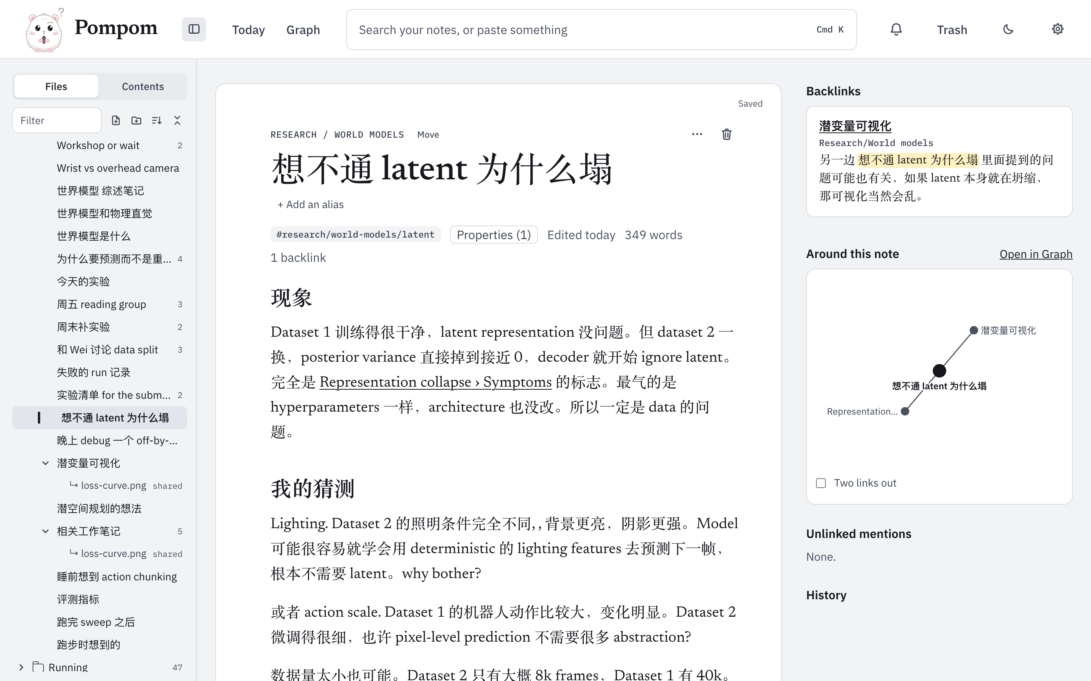Screen dimensions: 1091x681
Task: Expand the Running folder chevron
Action: (21, 667)
